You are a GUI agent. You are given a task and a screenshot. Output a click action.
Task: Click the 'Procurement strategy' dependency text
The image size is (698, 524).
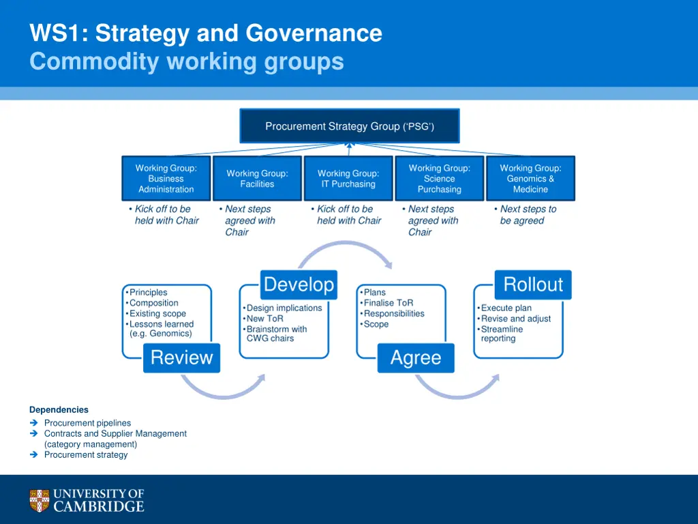85,455
